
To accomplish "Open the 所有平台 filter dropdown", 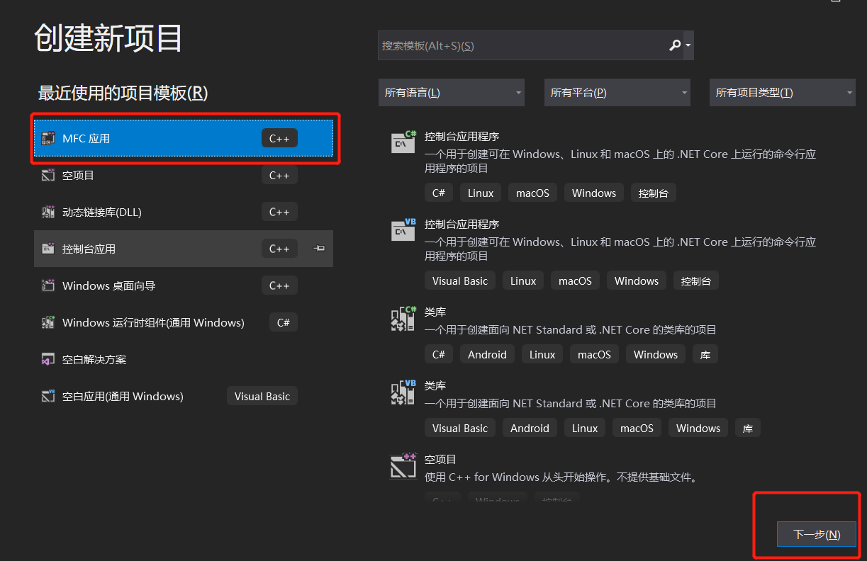I will (x=617, y=92).
